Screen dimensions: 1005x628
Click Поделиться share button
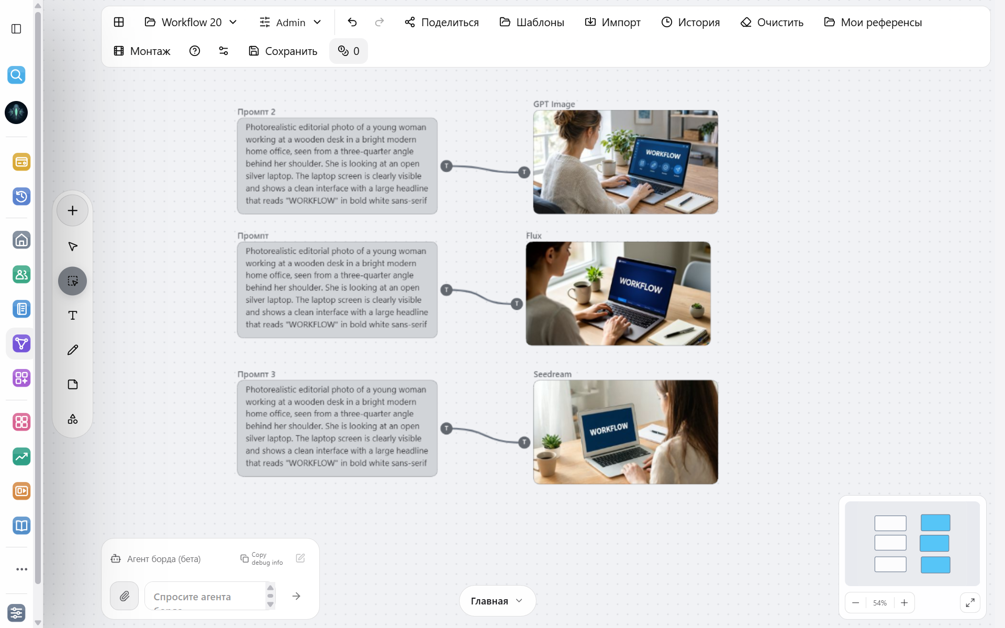pyautogui.click(x=442, y=22)
